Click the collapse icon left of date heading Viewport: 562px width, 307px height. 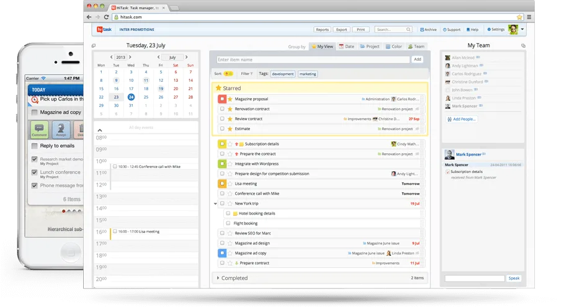coord(94,45)
